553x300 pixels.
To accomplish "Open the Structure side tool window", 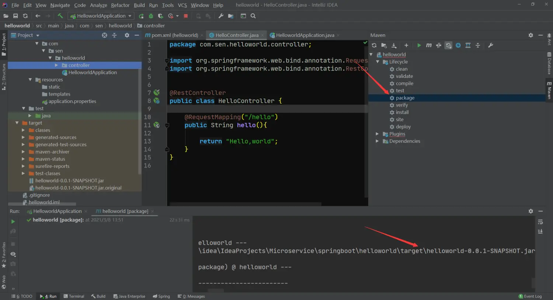I will coord(4,77).
